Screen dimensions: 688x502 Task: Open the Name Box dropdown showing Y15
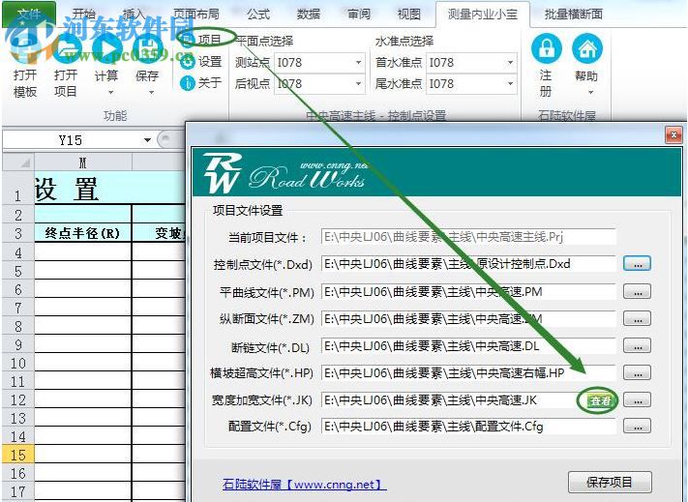[147, 140]
